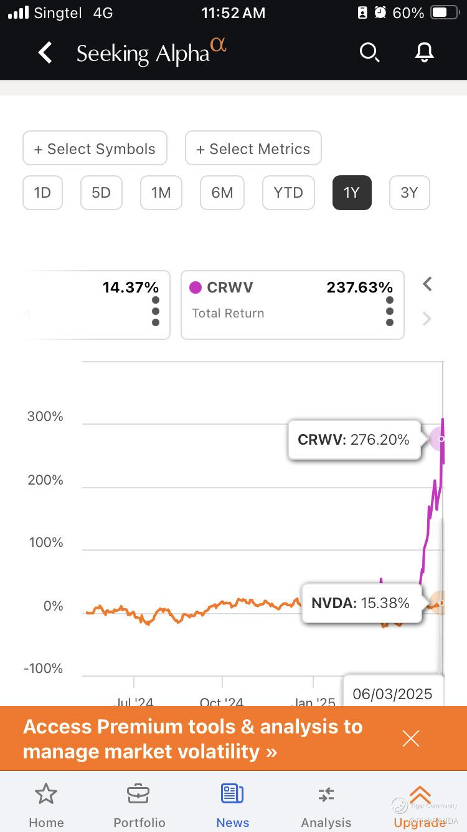467x832 pixels.
Task: Select the 1D time range
Action: click(x=42, y=193)
